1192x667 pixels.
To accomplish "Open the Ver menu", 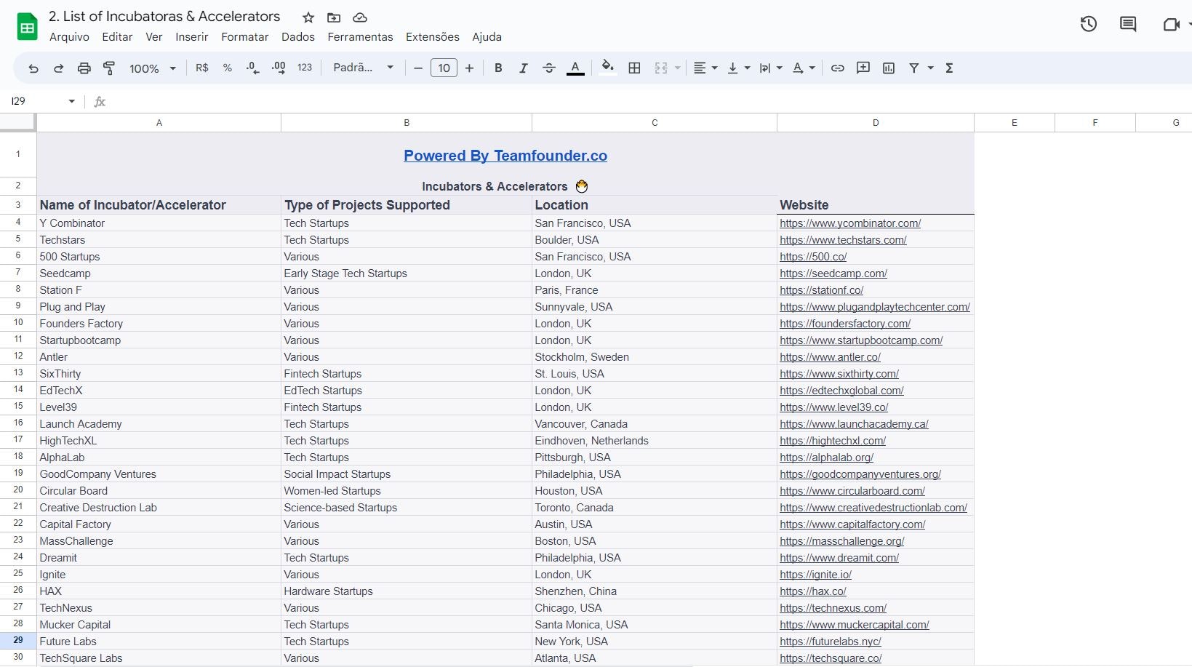I will tap(154, 37).
